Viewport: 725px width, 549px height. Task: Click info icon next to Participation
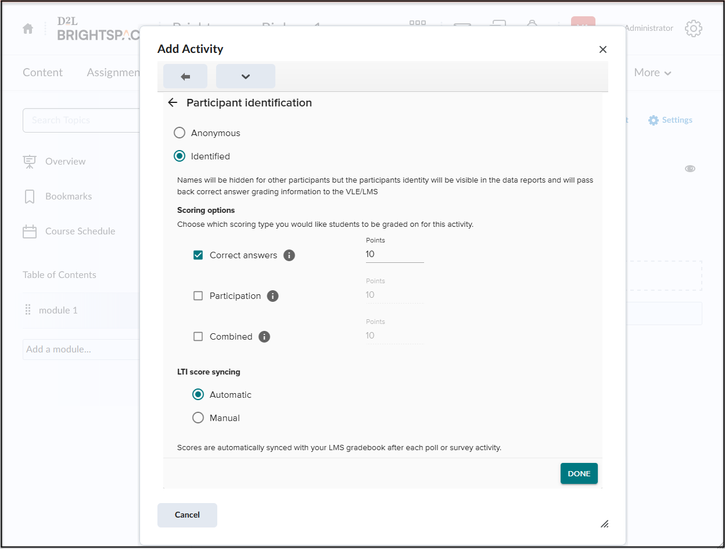(272, 296)
